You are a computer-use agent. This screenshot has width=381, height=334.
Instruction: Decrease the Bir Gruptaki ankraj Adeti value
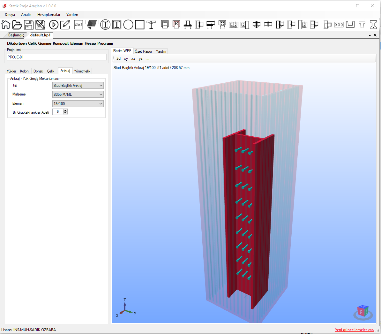point(65,113)
